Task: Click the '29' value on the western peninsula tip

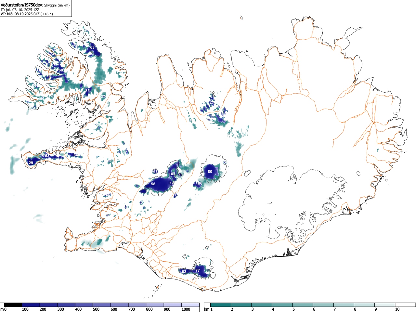Action: coord(31,163)
